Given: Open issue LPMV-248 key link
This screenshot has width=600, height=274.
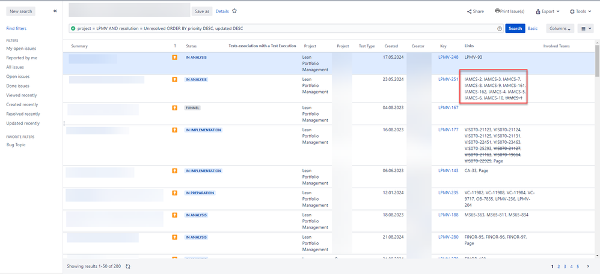Looking at the screenshot, I should click(x=448, y=57).
